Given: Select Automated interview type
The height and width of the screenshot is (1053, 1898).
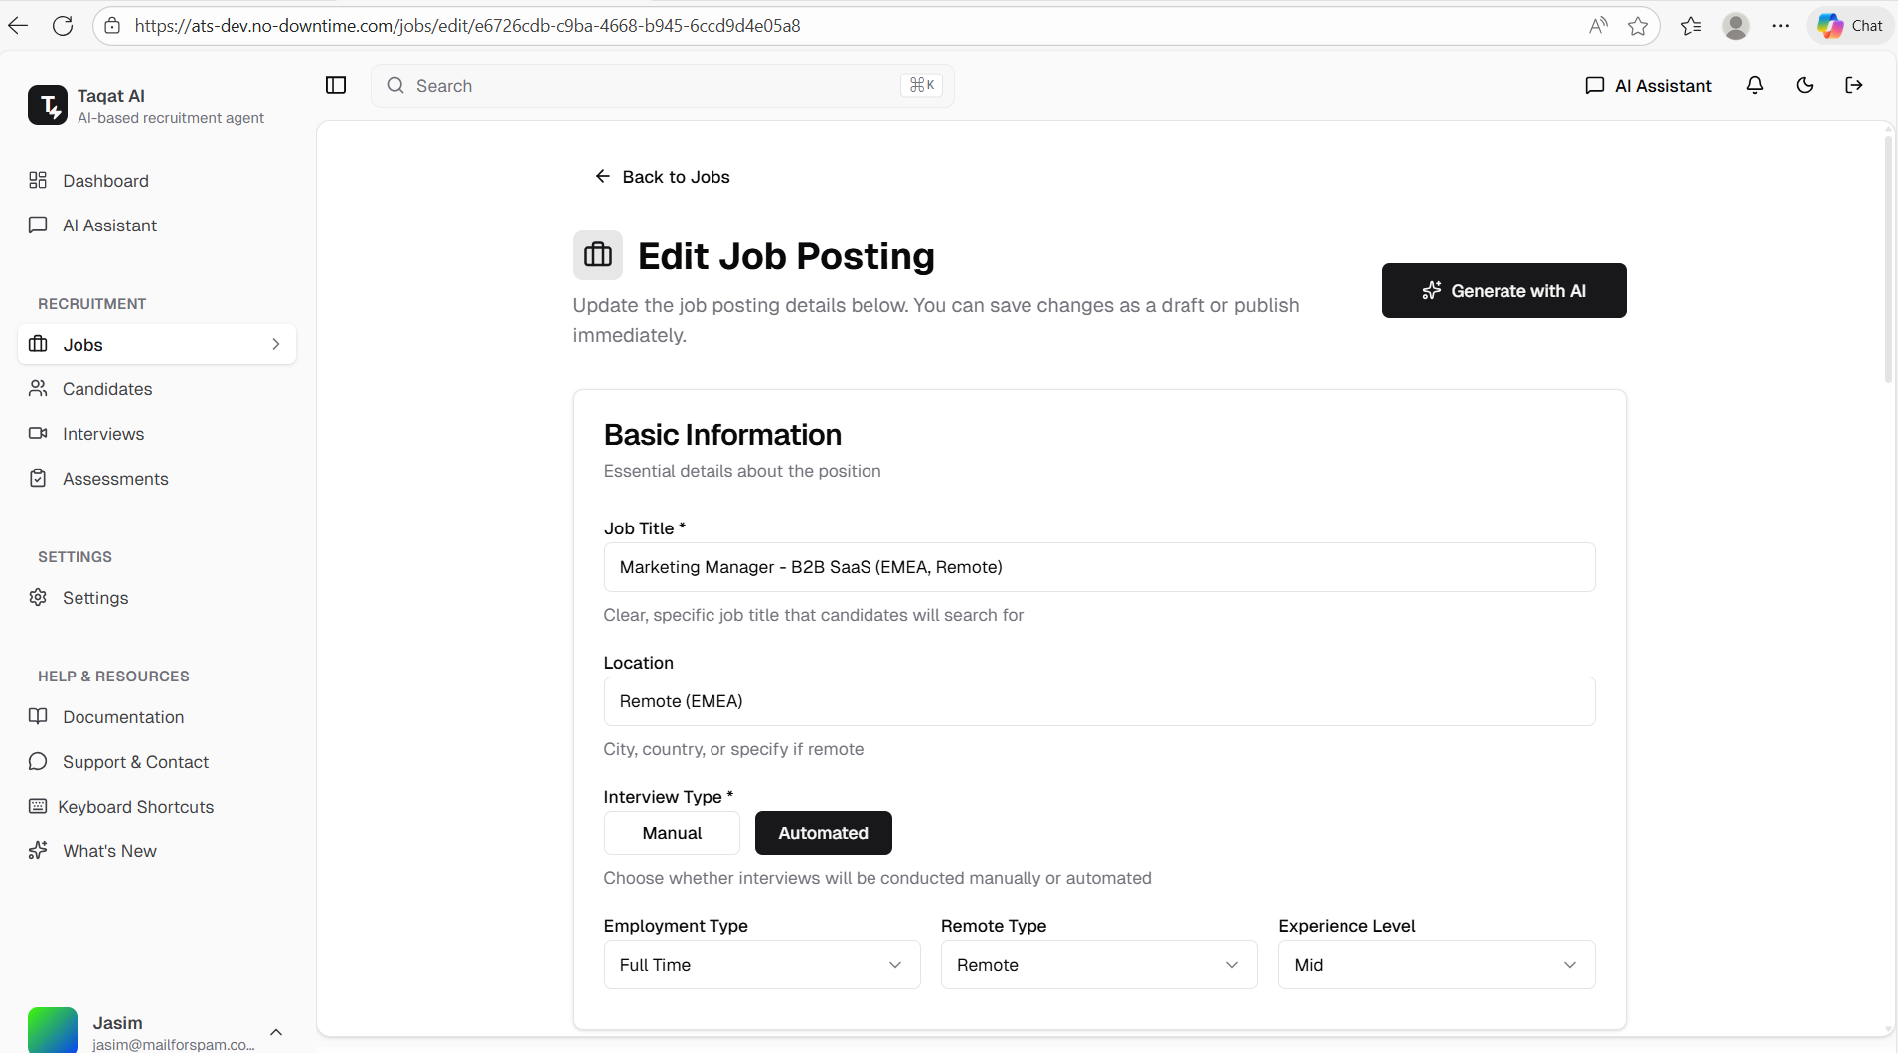Looking at the screenshot, I should tap(823, 833).
